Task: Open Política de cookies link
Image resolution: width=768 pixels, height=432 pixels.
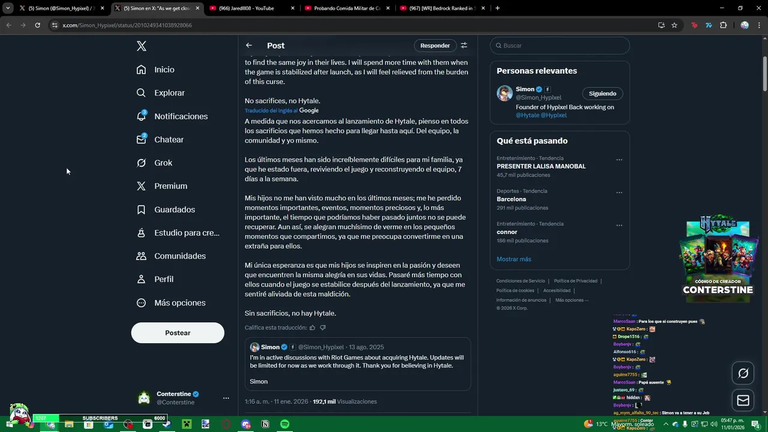Action: pyautogui.click(x=515, y=290)
